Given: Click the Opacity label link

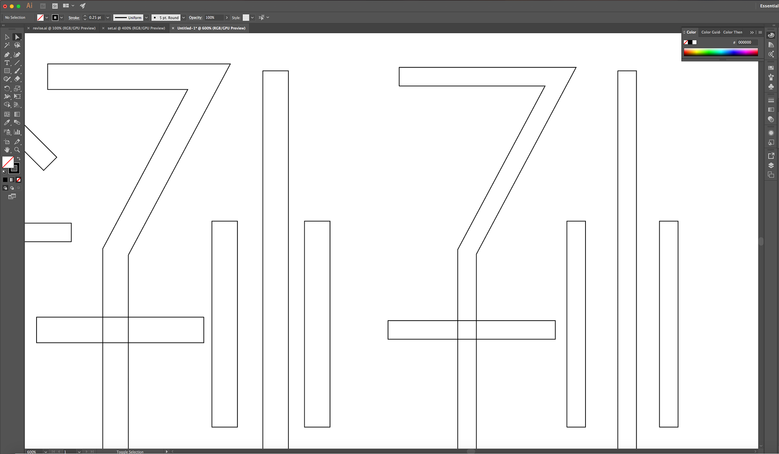Looking at the screenshot, I should click(195, 18).
